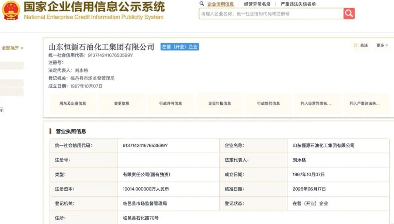This screenshot has height=224, width=394.
Task: Click the header 成立日期 1997年10月07日 line
Action: point(76,86)
